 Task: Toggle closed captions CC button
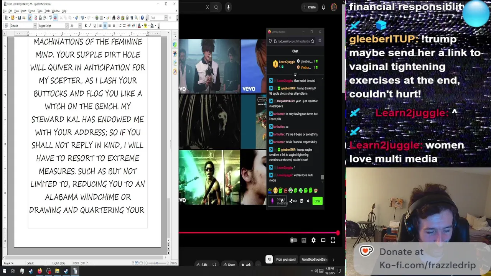(304, 240)
